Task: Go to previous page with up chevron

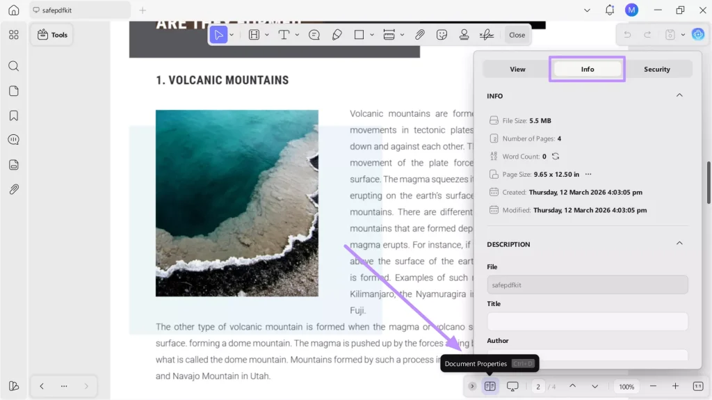Action: 573,386
